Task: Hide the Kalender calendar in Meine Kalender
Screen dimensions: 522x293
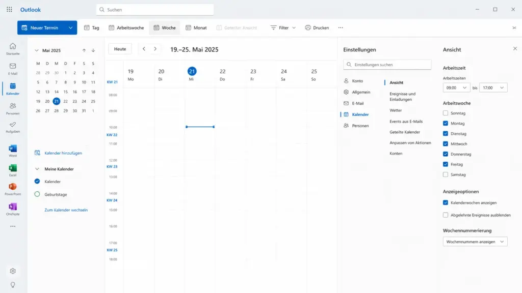Action: (x=37, y=182)
